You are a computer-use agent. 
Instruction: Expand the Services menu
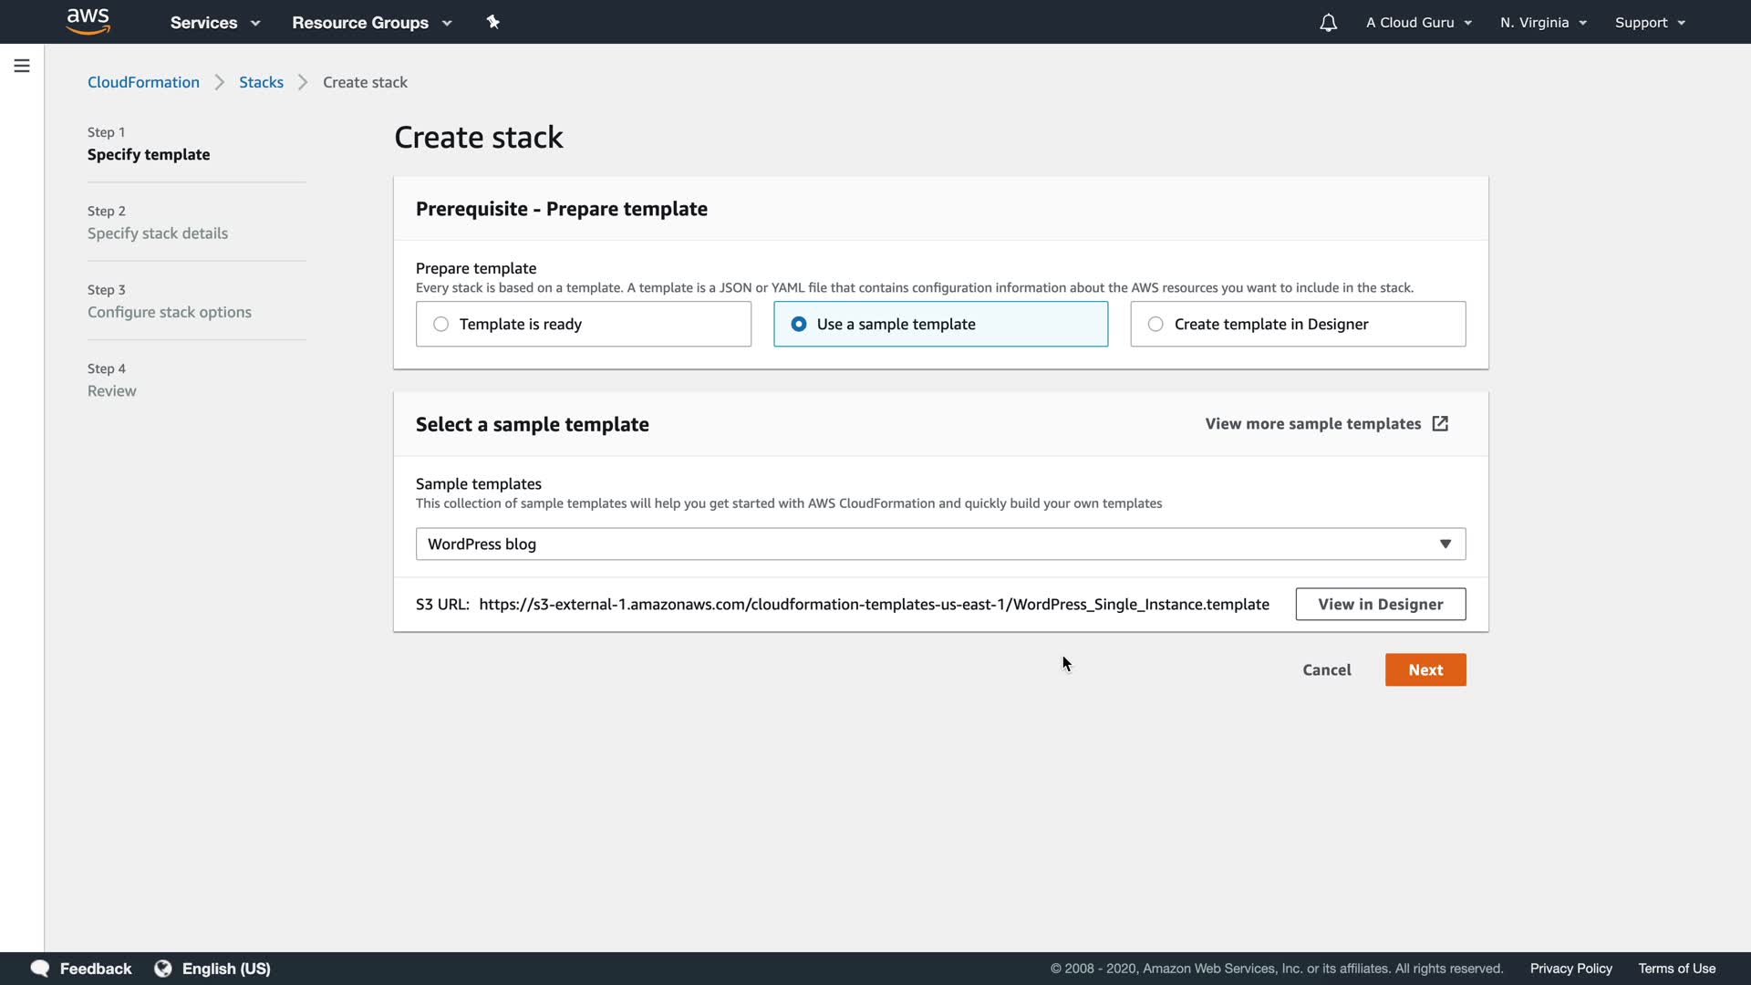214,23
